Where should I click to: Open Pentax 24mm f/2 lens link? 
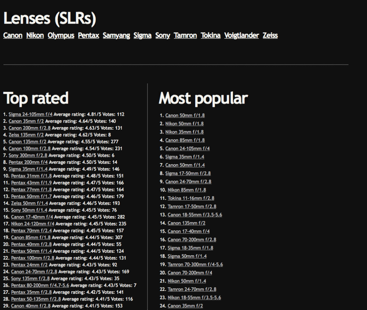click(x=29, y=265)
